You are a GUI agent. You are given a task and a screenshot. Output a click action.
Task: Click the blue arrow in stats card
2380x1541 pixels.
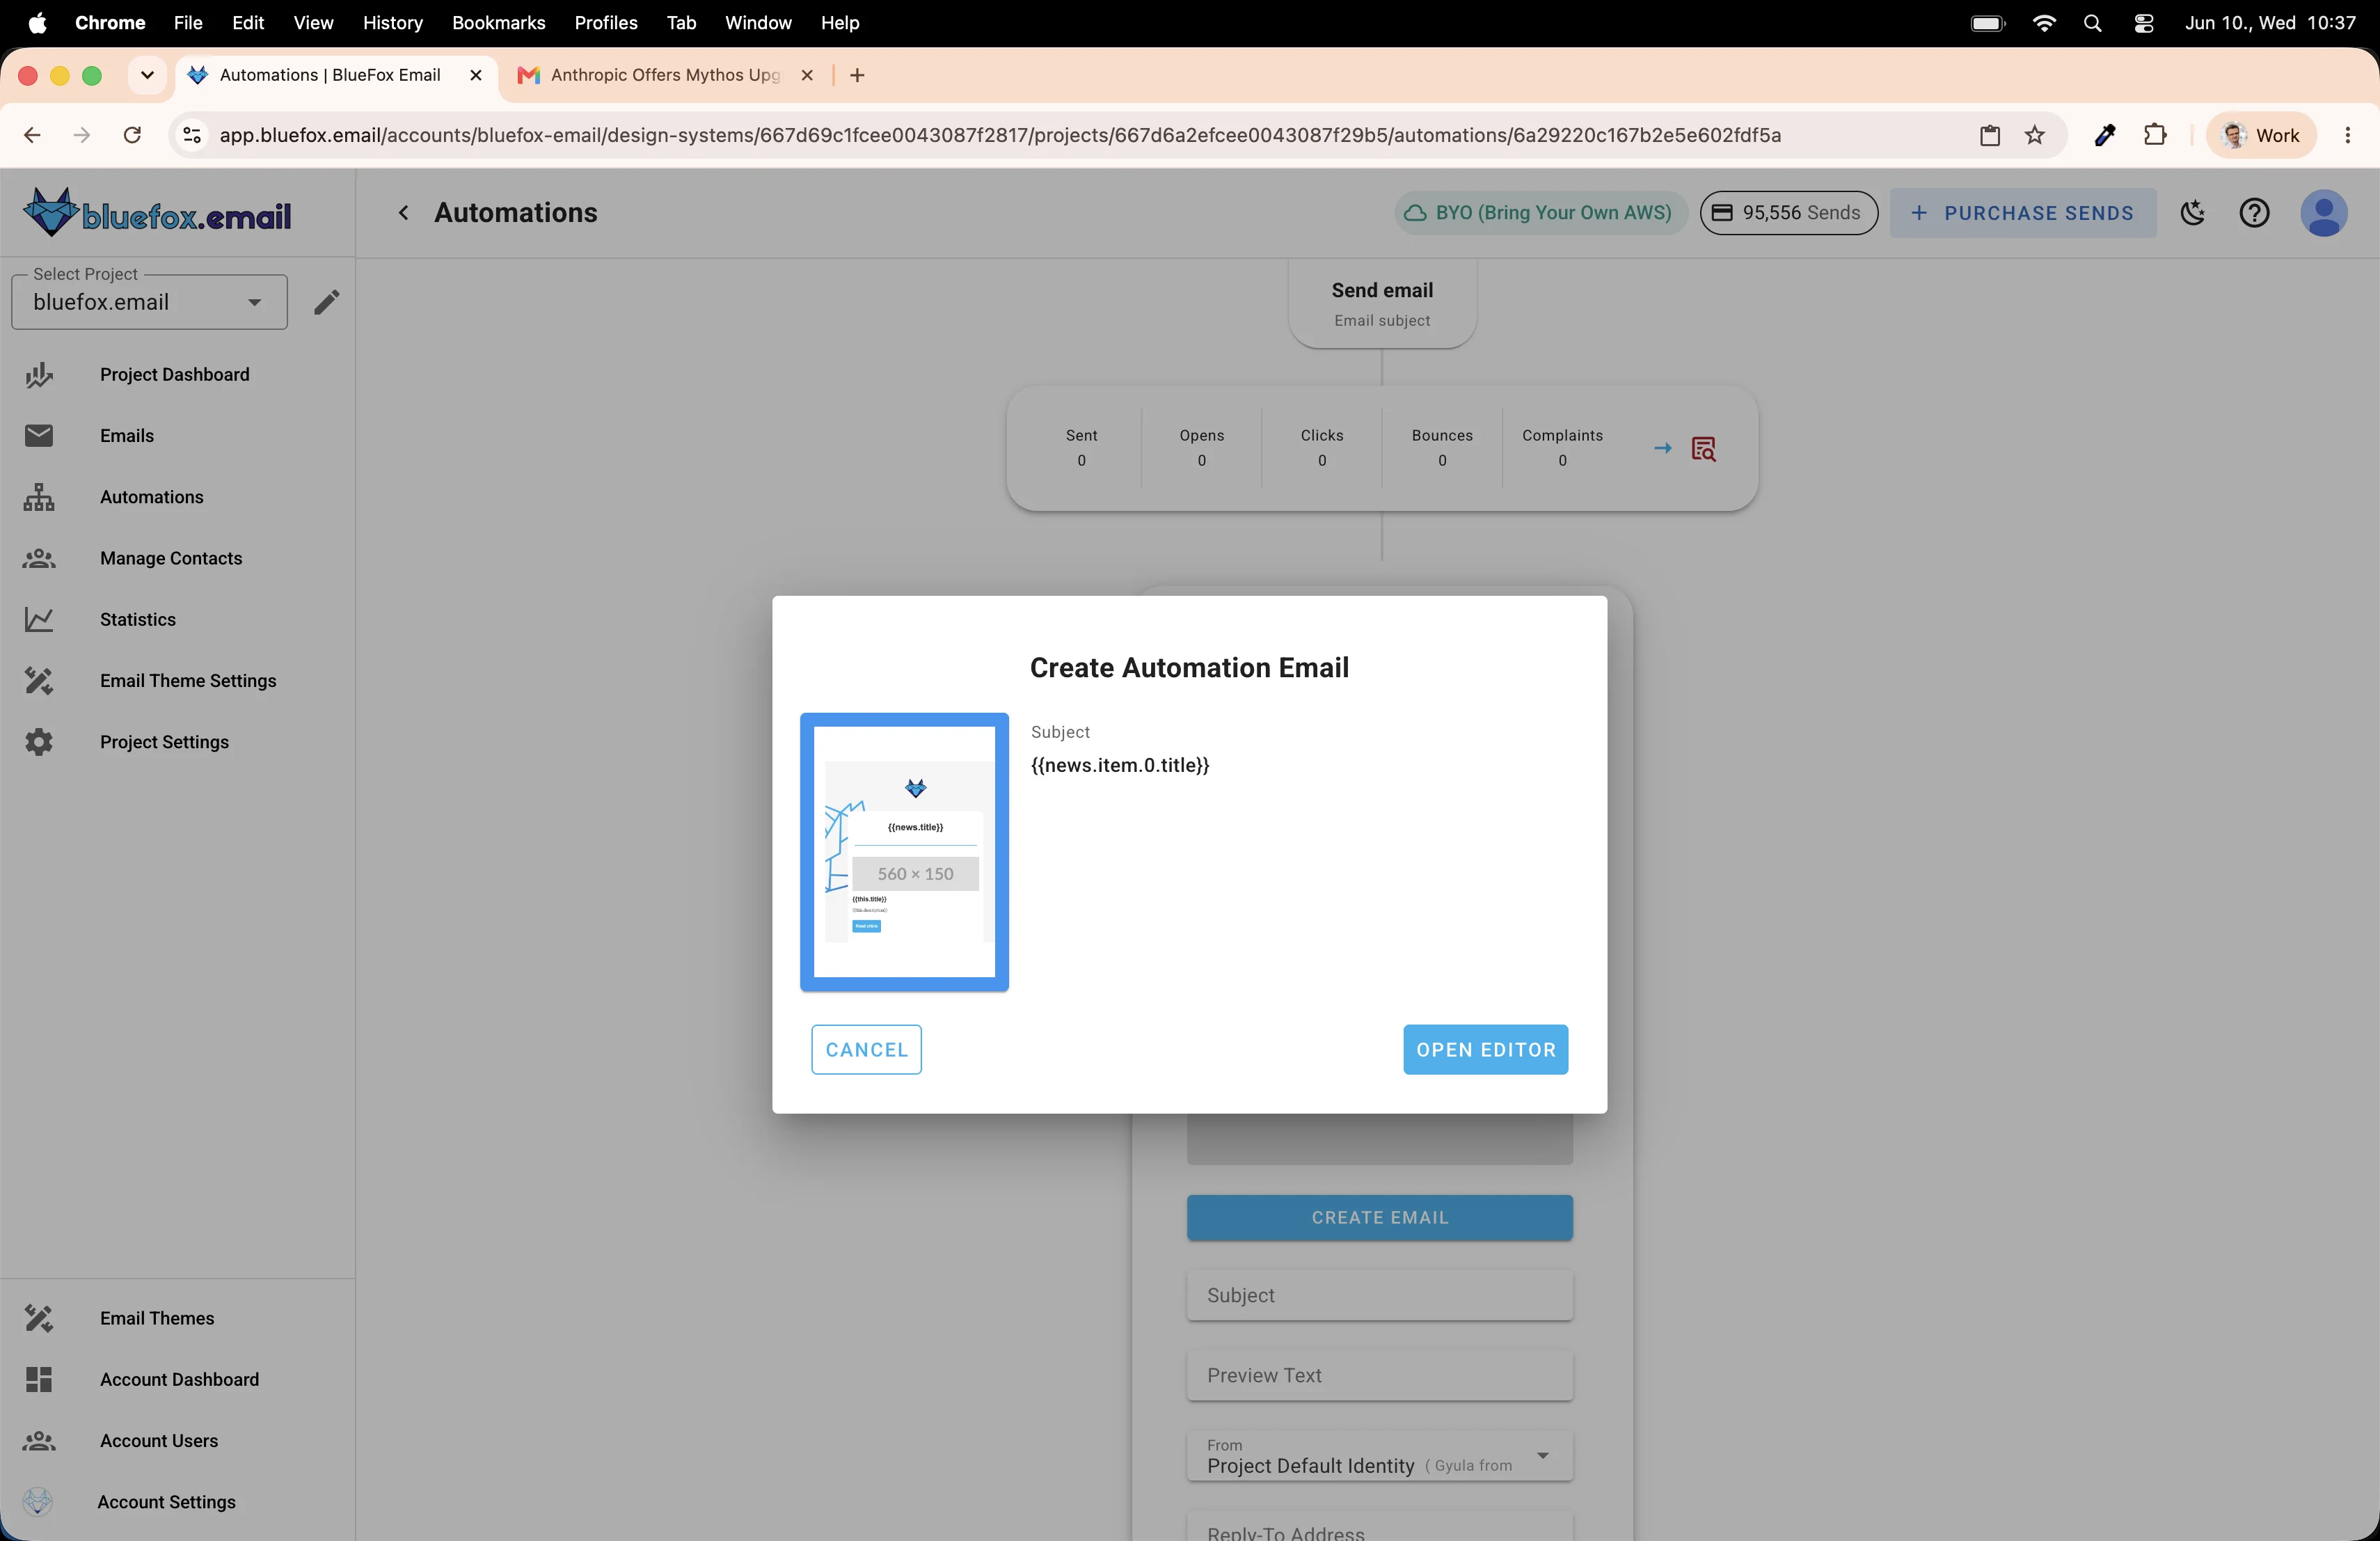click(x=1663, y=448)
